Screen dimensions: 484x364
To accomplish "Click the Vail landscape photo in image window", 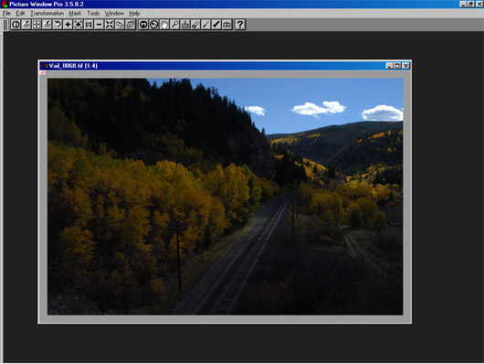I will tap(225, 197).
